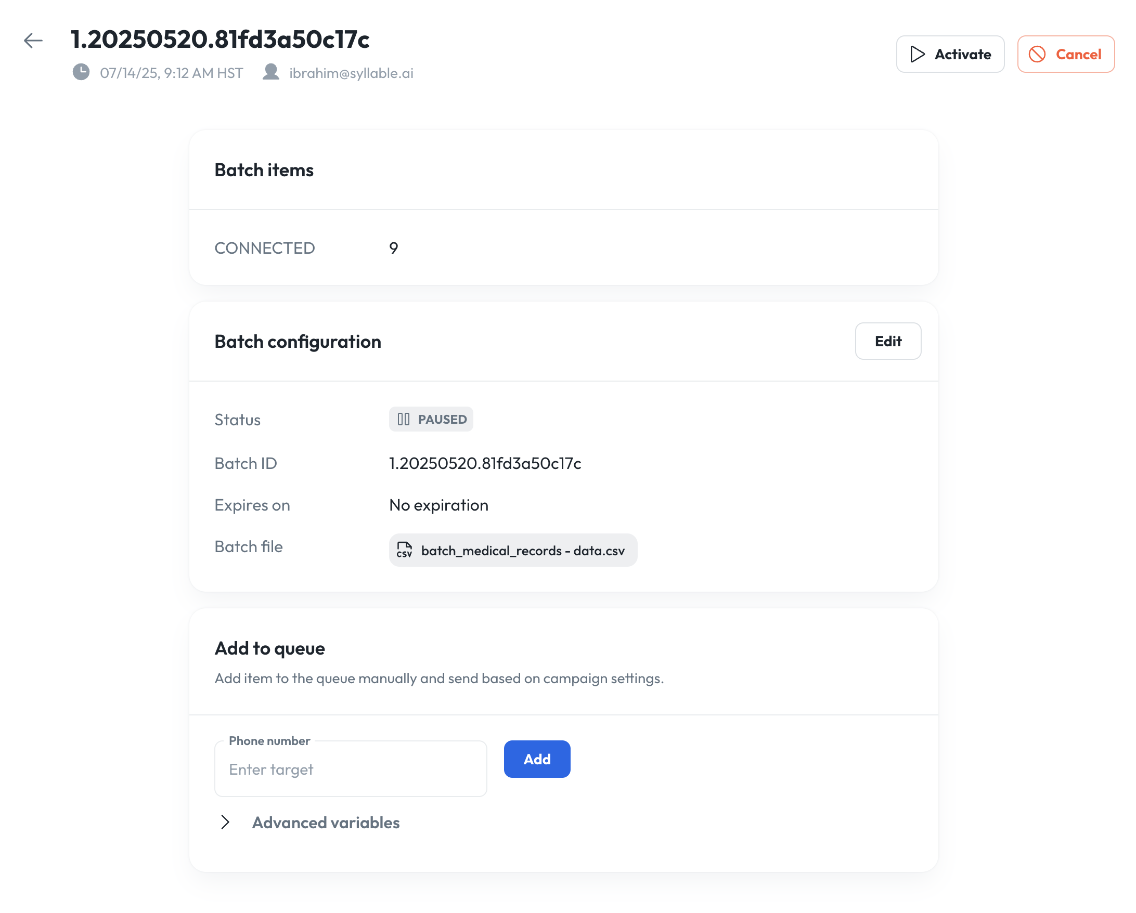Add the phone number to queue
Viewport: 1136px width, 913px height.
point(537,759)
